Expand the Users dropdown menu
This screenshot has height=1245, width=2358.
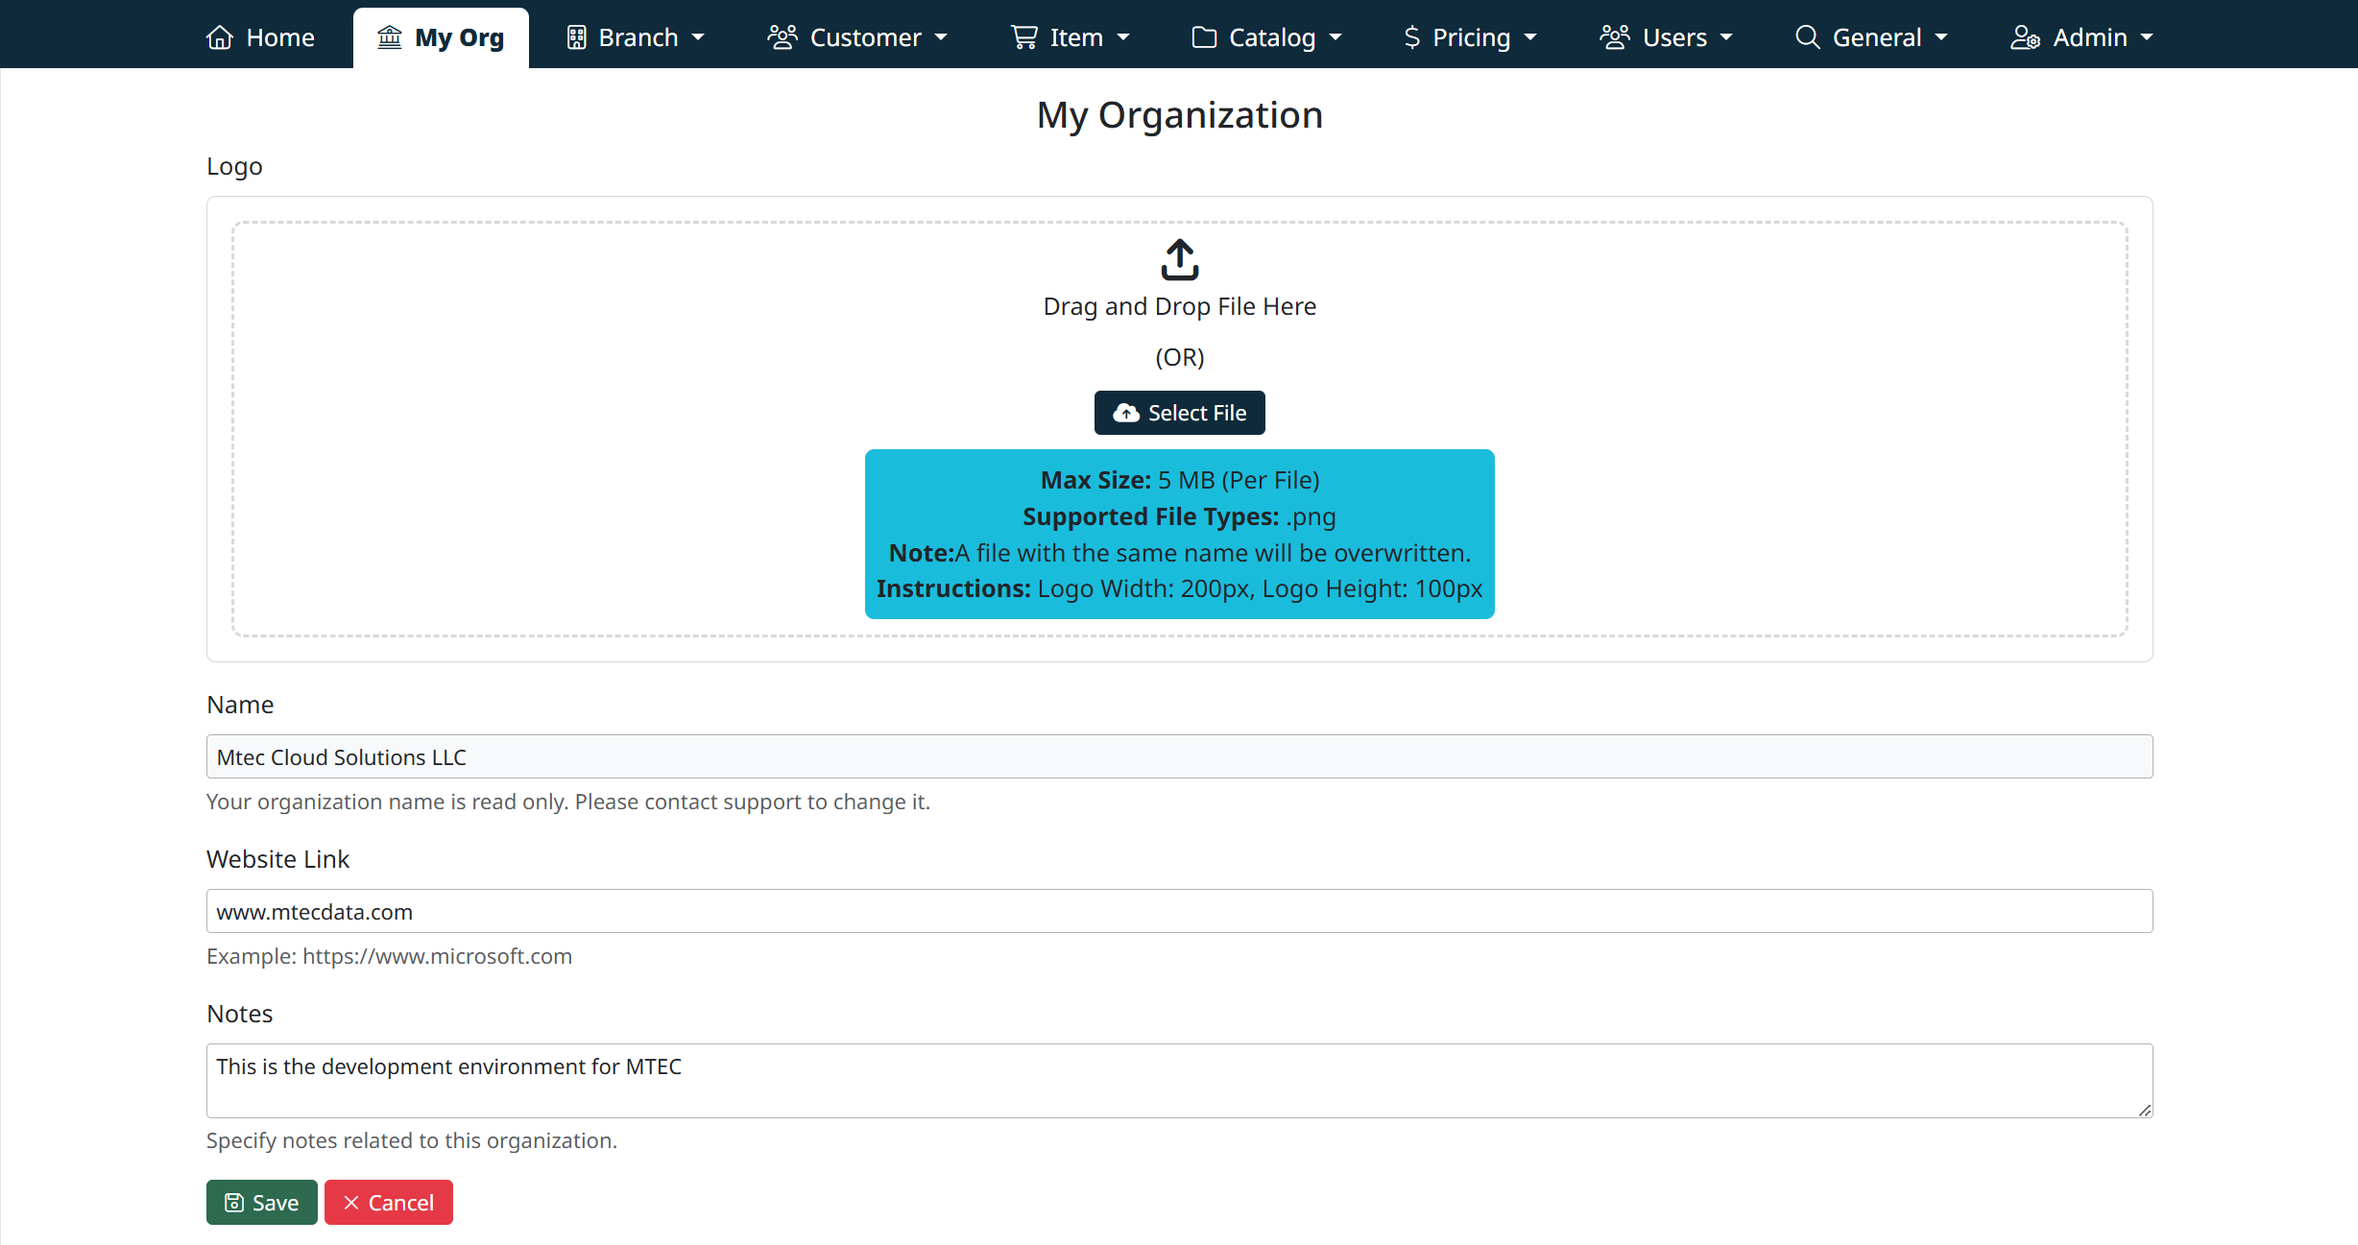coord(1726,37)
